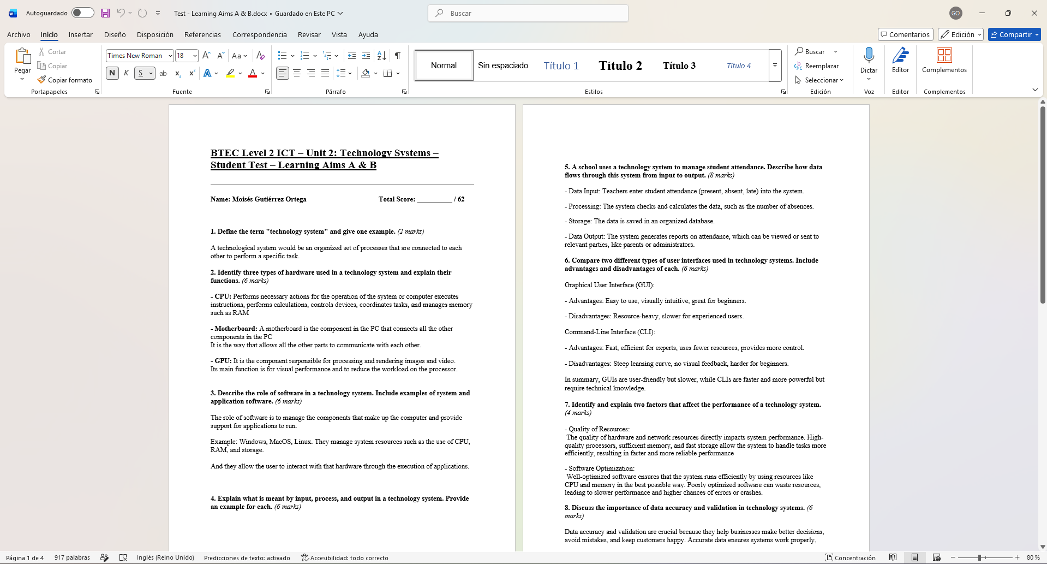Open the Seleccionar dropdown menu

[819, 80]
